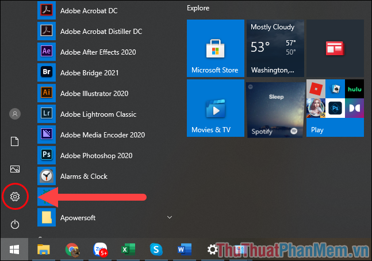
Task: Open Settings gear in Start sidebar
Action: pyautogui.click(x=15, y=197)
